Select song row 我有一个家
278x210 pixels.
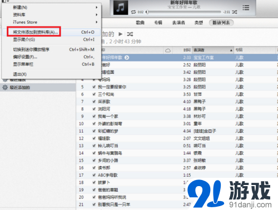pos(177,116)
